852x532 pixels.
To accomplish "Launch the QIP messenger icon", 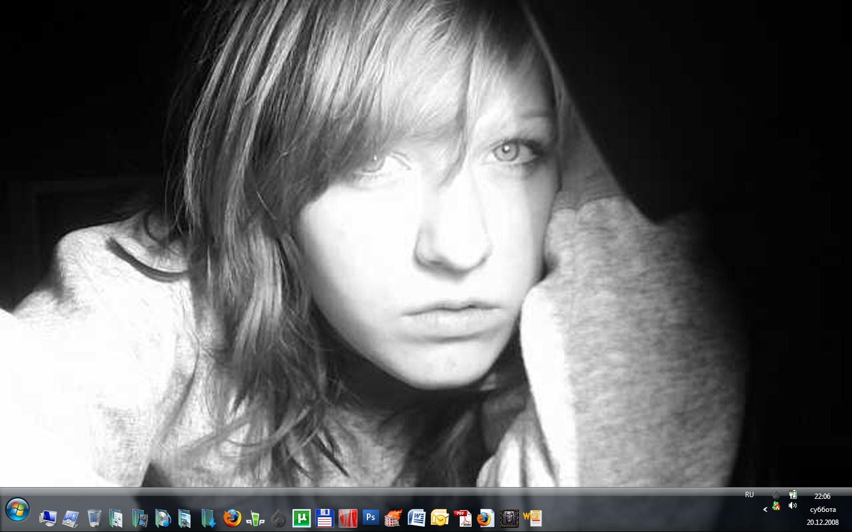I will tap(255, 518).
